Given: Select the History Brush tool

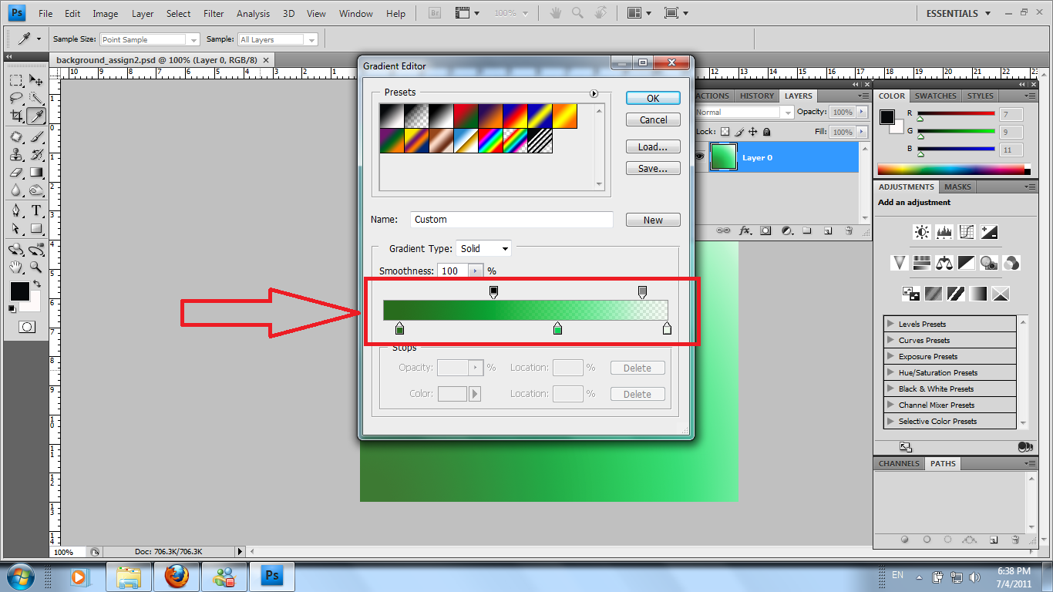Looking at the screenshot, I should tap(36, 154).
